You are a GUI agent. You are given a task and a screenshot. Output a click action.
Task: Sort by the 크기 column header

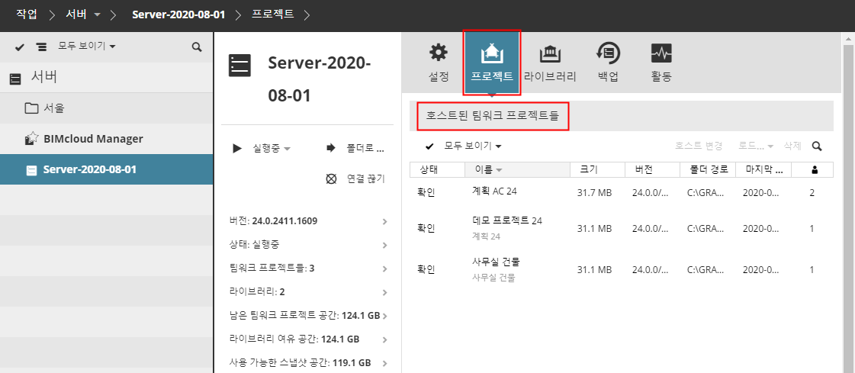(597, 169)
